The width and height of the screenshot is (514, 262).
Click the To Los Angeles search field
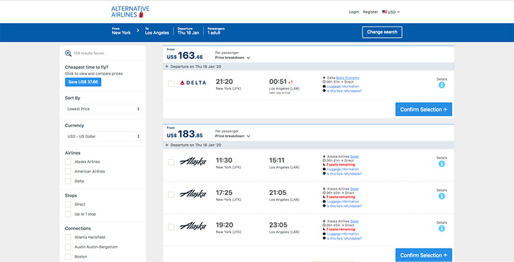click(157, 31)
